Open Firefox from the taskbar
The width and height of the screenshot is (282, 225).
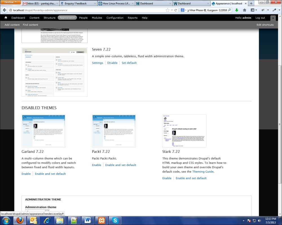[x=20, y=220]
